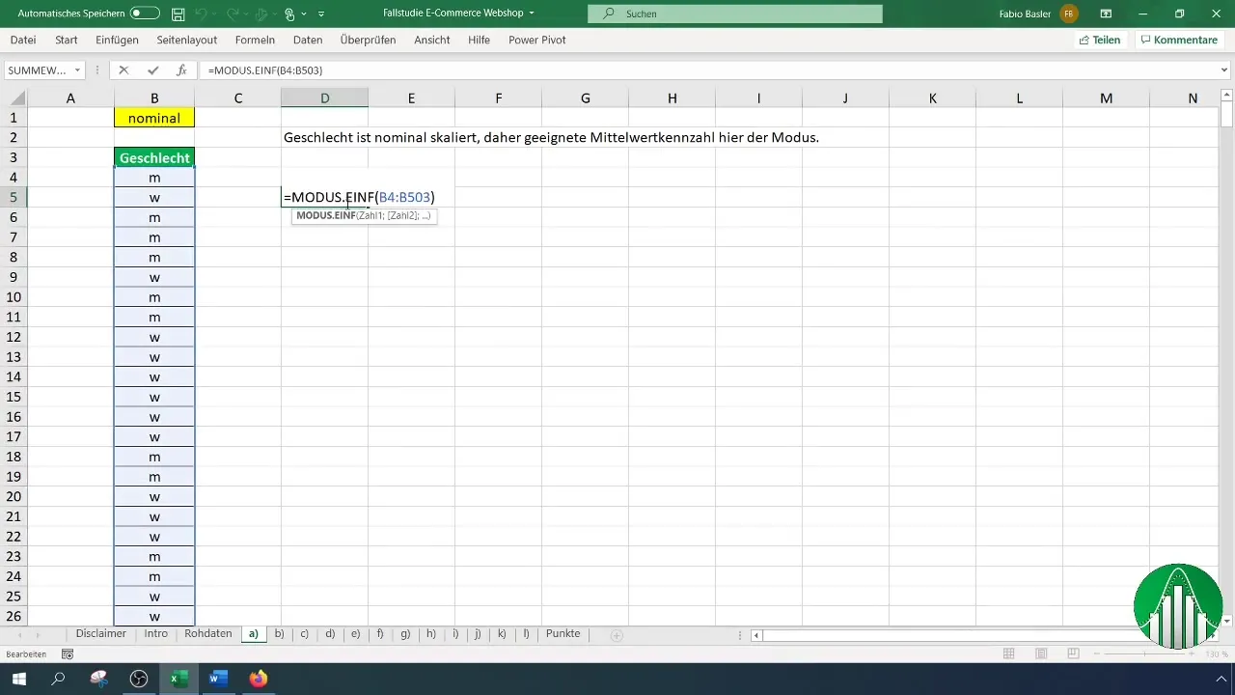
Task: Click the zoom out minus button
Action: click(x=1098, y=654)
